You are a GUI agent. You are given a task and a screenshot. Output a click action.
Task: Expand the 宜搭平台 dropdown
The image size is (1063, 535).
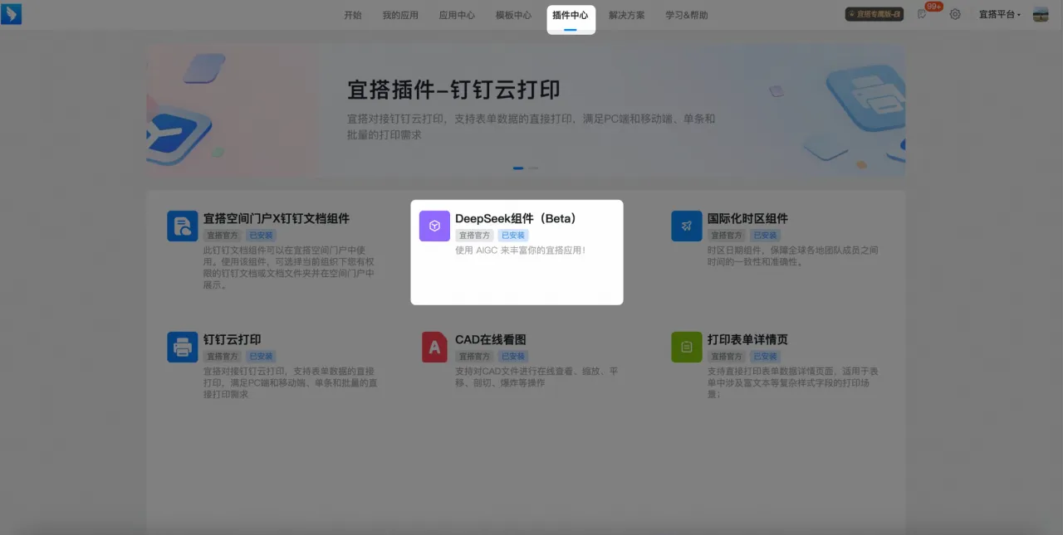[1000, 15]
